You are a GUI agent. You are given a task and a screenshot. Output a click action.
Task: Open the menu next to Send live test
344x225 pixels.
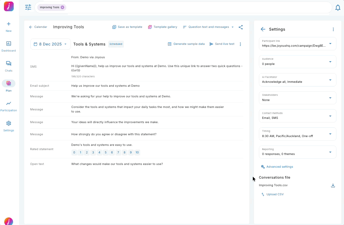click(240, 44)
